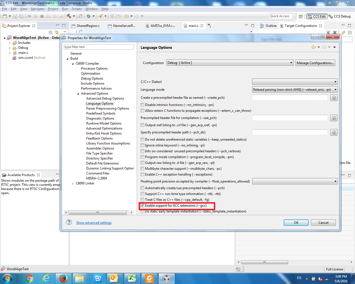Screen dimensions: 355x284
Task: Select Optimization in the properties tree
Action: click(90, 73)
